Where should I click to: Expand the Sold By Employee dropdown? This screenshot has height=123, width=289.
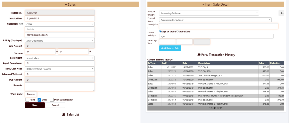tap(60, 40)
